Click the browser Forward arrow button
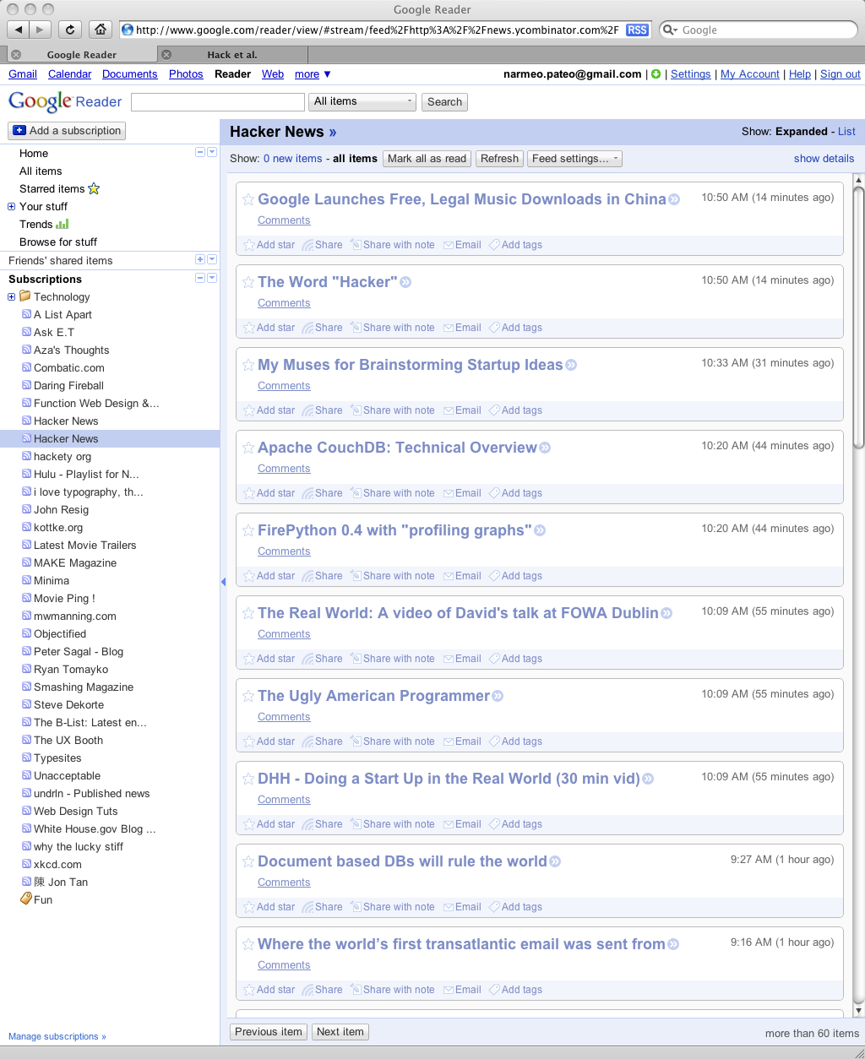Viewport: 865px width, 1059px height. pos(40,30)
